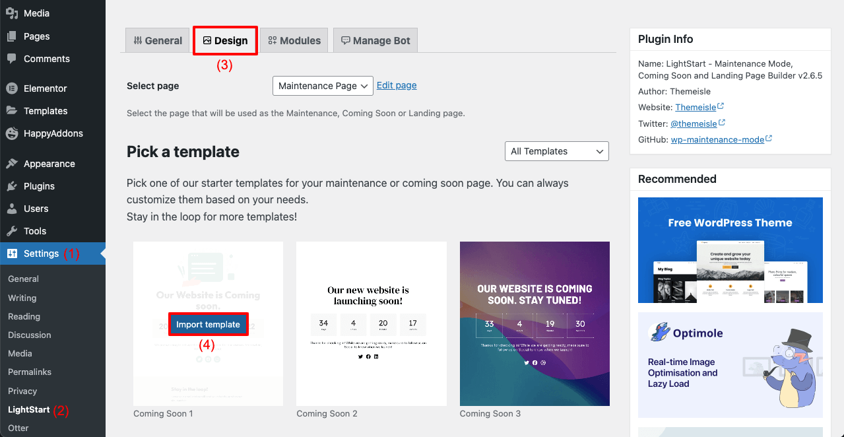The image size is (844, 437).
Task: Click the Edit page link
Action: click(x=397, y=85)
